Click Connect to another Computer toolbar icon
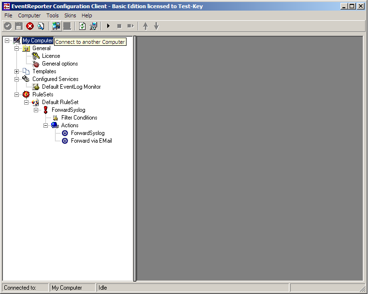Screen dimensions: 368x294 56,26
